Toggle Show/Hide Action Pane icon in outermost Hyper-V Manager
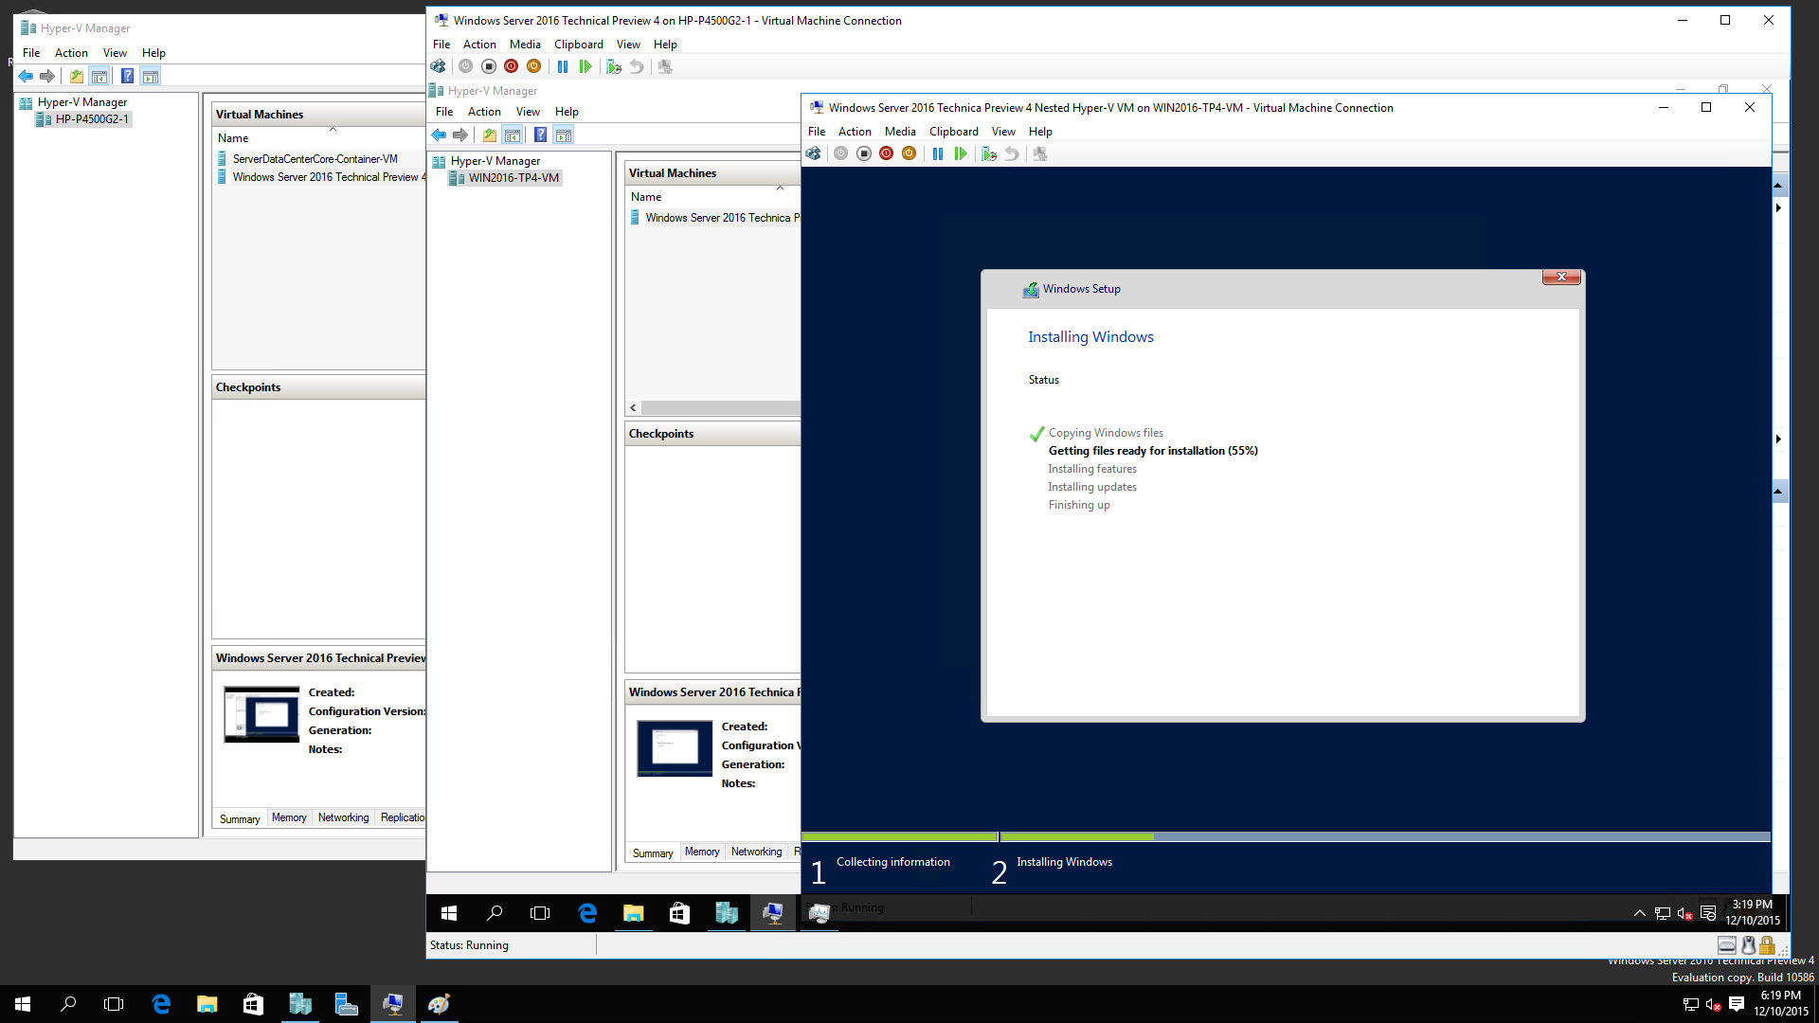Screen dimensions: 1819x1023 tap(151, 76)
